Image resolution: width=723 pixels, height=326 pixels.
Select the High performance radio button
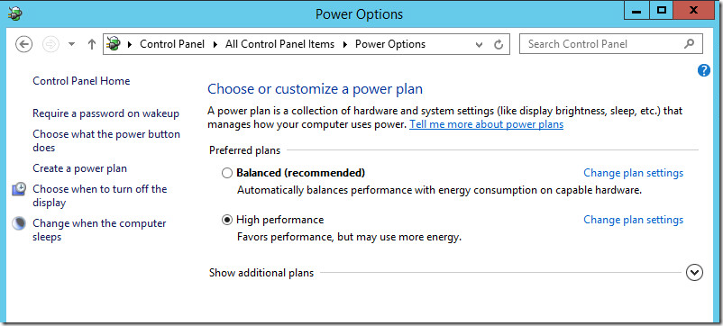coord(227,220)
